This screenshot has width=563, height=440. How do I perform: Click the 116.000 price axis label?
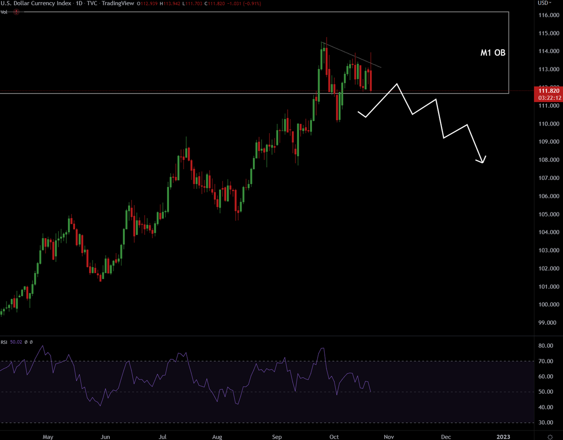coord(548,15)
